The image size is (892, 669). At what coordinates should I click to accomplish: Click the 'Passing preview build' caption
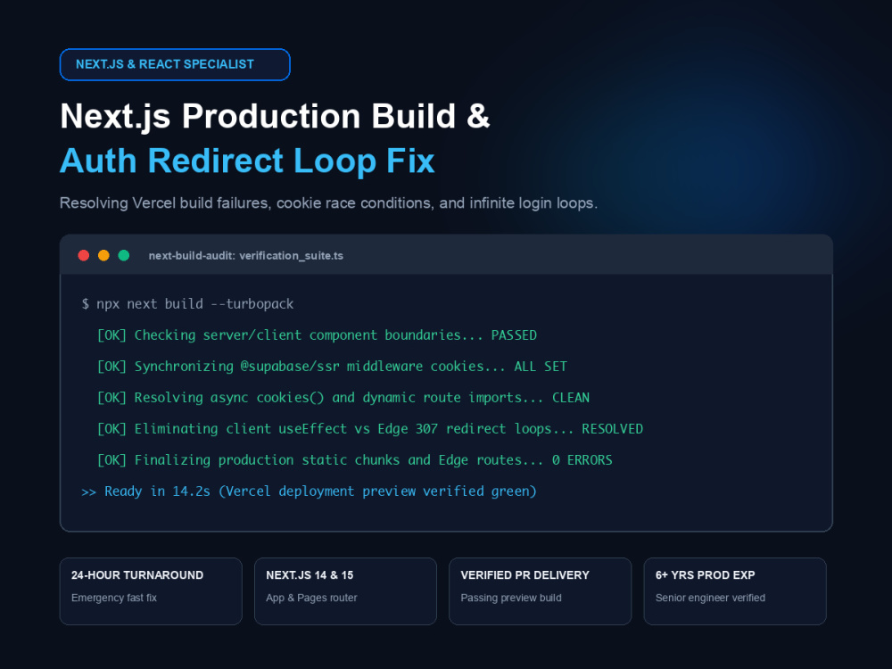(x=511, y=598)
